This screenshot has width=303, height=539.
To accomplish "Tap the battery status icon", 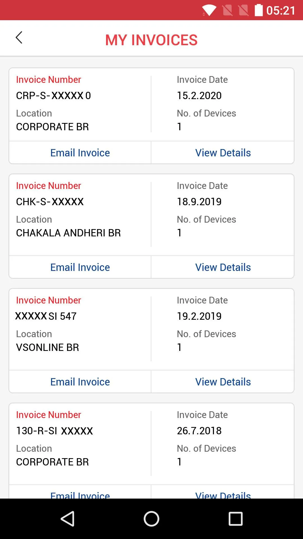I will point(259,10).
